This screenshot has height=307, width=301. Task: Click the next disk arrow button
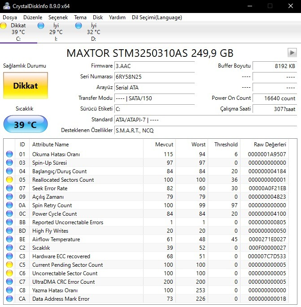pyautogui.click(x=292, y=53)
